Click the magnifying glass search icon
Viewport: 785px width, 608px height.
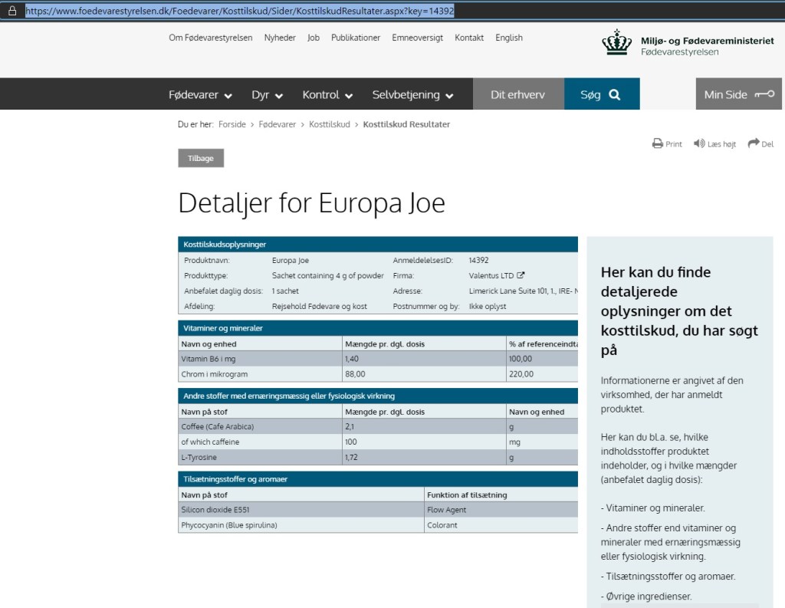point(614,94)
